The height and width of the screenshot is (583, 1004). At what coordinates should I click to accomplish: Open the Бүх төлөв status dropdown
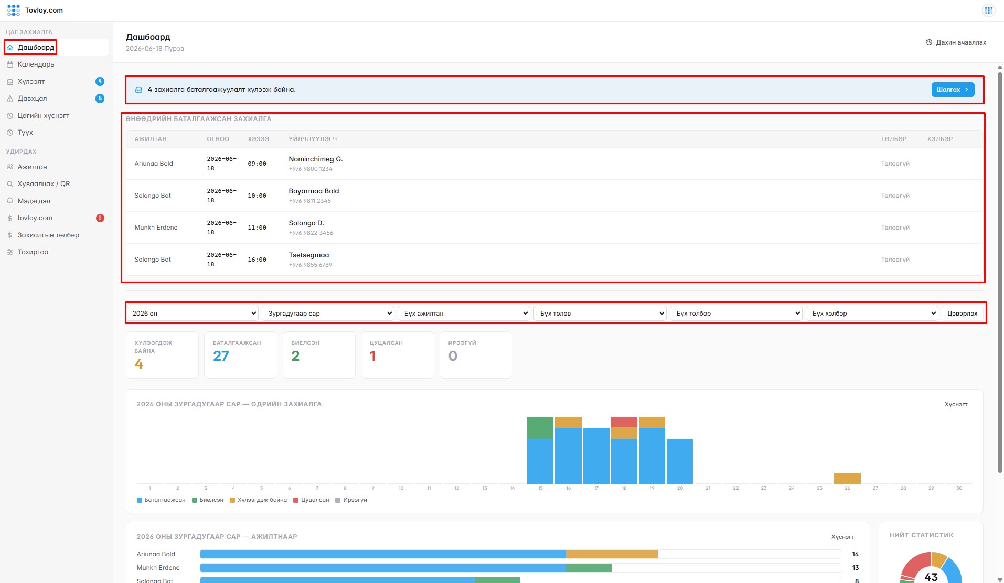(x=600, y=314)
